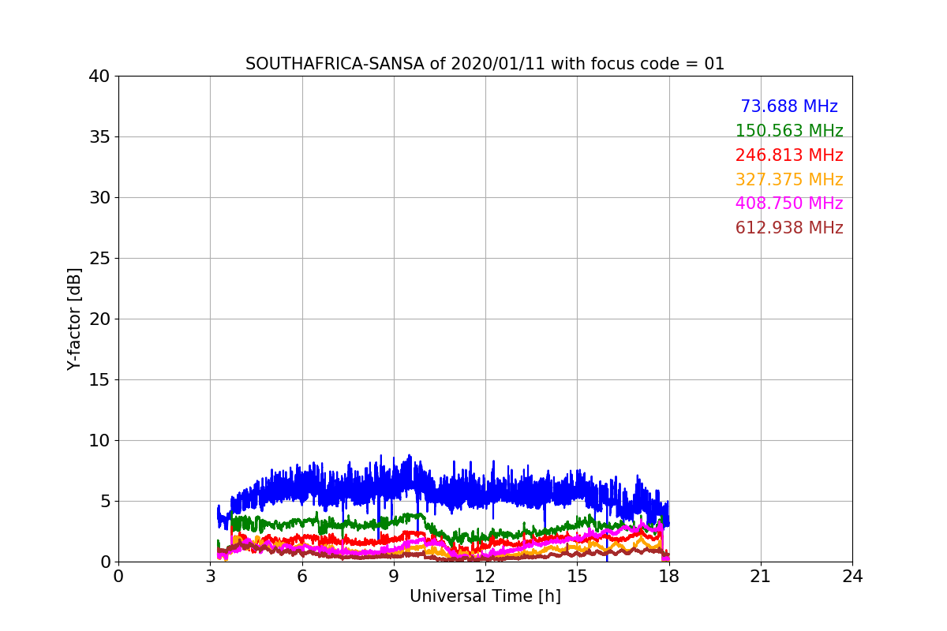This screenshot has height=631, width=947.
Task: Click the x-axis tick label 21
Action: click(x=761, y=577)
